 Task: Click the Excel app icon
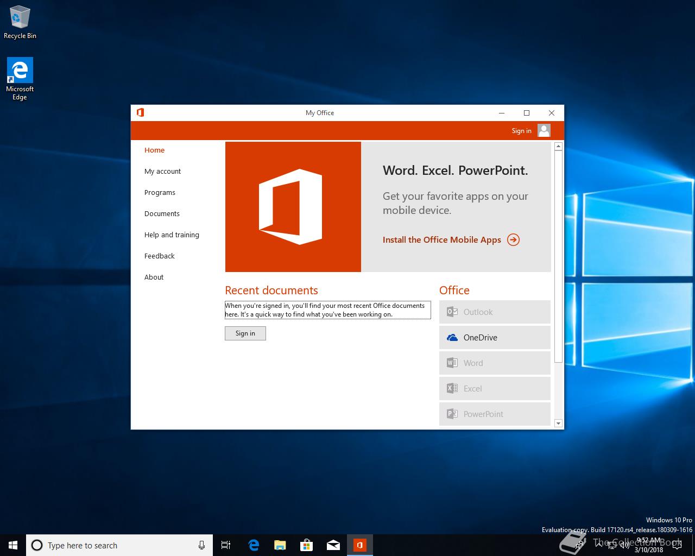(452, 388)
